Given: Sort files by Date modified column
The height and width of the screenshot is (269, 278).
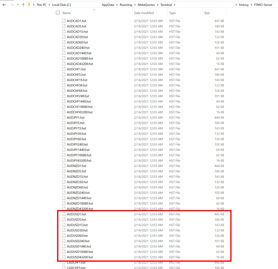Looking at the screenshot, I should coord(144,13).
